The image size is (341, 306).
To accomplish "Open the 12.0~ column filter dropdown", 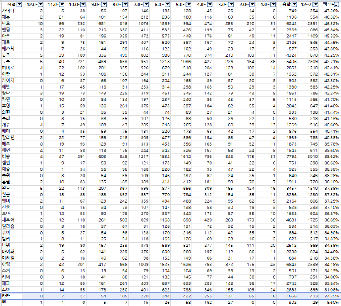I will point(40,4).
